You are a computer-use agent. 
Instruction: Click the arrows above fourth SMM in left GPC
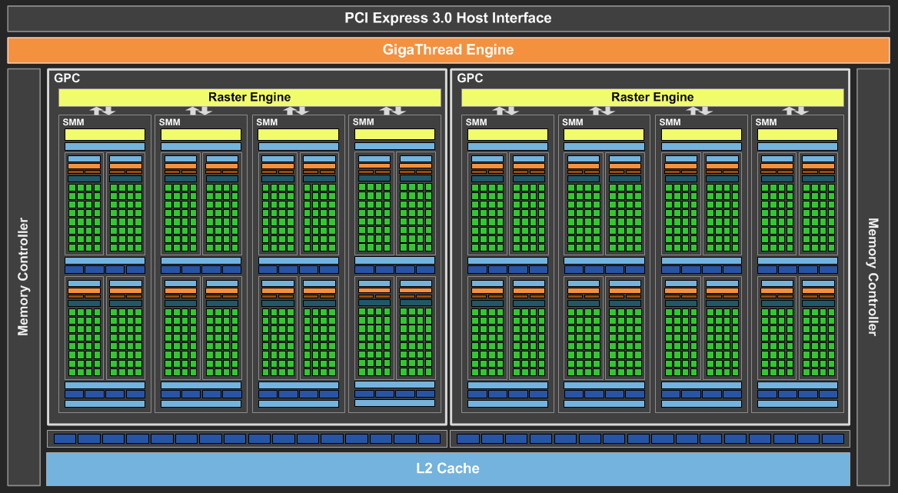tap(393, 111)
